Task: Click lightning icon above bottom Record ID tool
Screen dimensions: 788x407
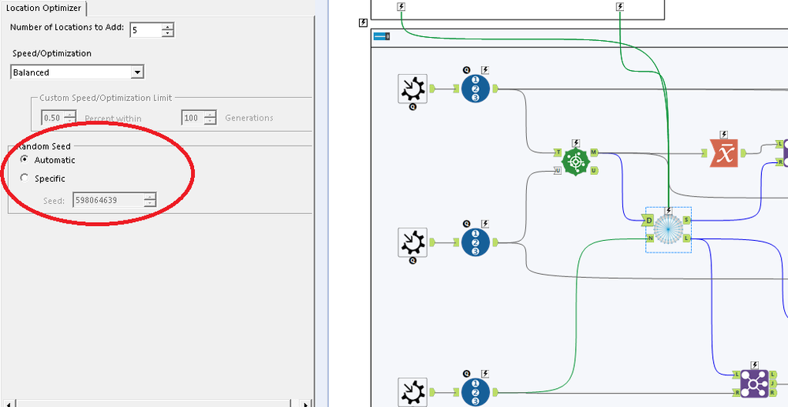Action: (485, 373)
